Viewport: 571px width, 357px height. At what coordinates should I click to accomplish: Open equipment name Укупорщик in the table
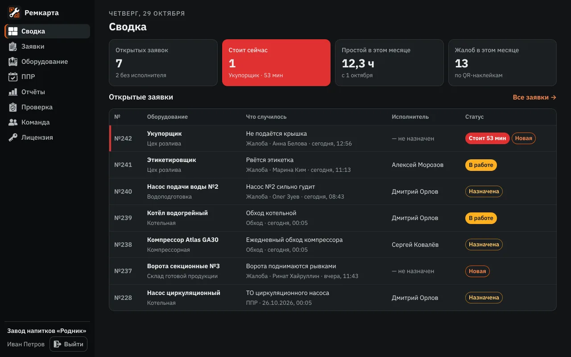click(x=165, y=133)
